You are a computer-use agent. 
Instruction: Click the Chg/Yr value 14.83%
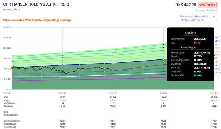click(x=214, y=101)
